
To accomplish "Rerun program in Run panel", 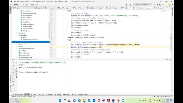I will coord(13,63).
